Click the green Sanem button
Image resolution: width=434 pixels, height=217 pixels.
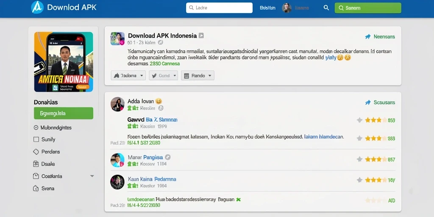[x=368, y=8]
